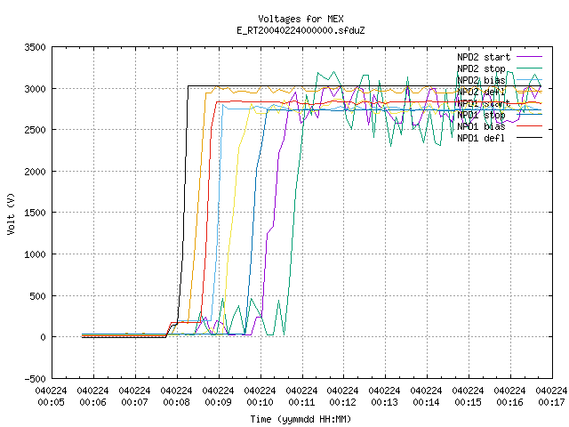
Task: Click the y-axis tick value 1500
Action: (36, 213)
